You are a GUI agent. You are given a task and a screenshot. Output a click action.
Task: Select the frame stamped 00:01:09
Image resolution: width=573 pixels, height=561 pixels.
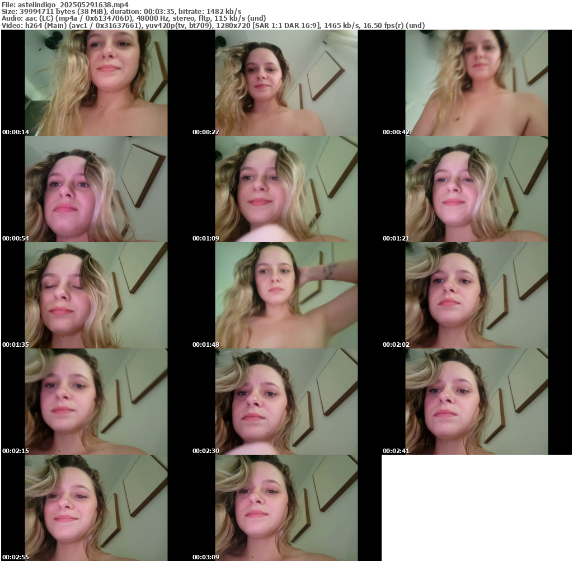tap(286, 189)
